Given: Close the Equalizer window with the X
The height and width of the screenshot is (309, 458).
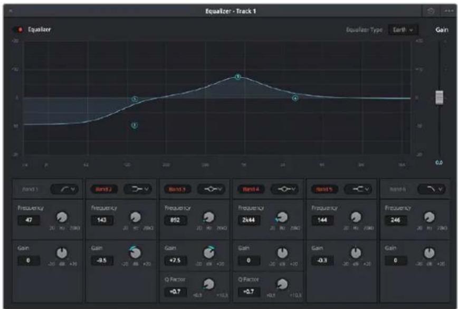Looking at the screenshot, I should [x=11, y=11].
